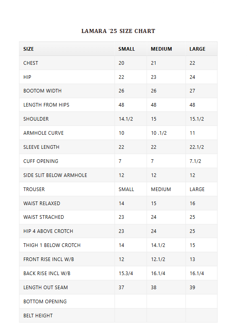This screenshot has width=247, height=327.
Task: Select the CHEST row label
Action: tap(31, 63)
